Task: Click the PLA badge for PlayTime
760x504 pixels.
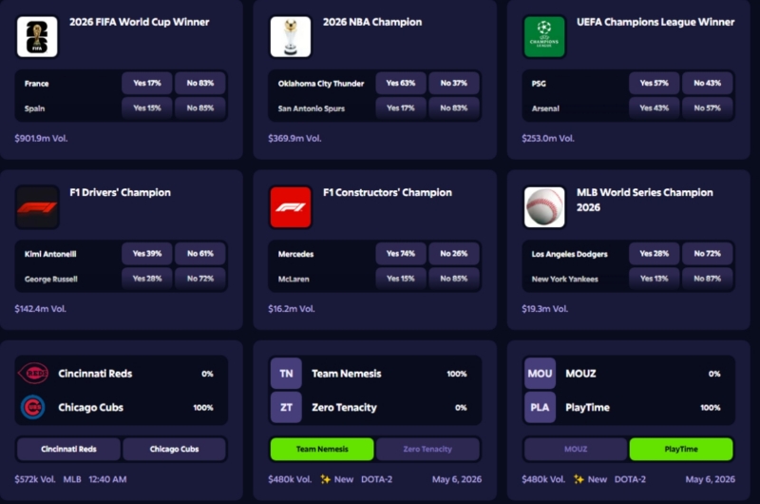Action: [x=540, y=407]
